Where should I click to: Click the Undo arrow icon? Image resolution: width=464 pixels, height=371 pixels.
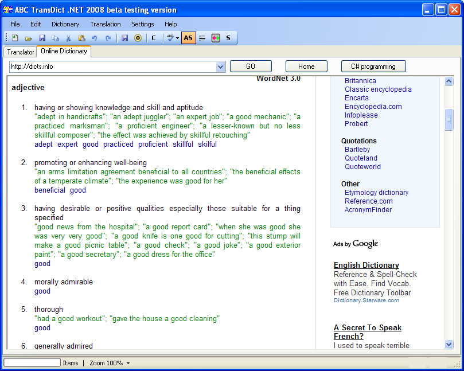[95, 38]
